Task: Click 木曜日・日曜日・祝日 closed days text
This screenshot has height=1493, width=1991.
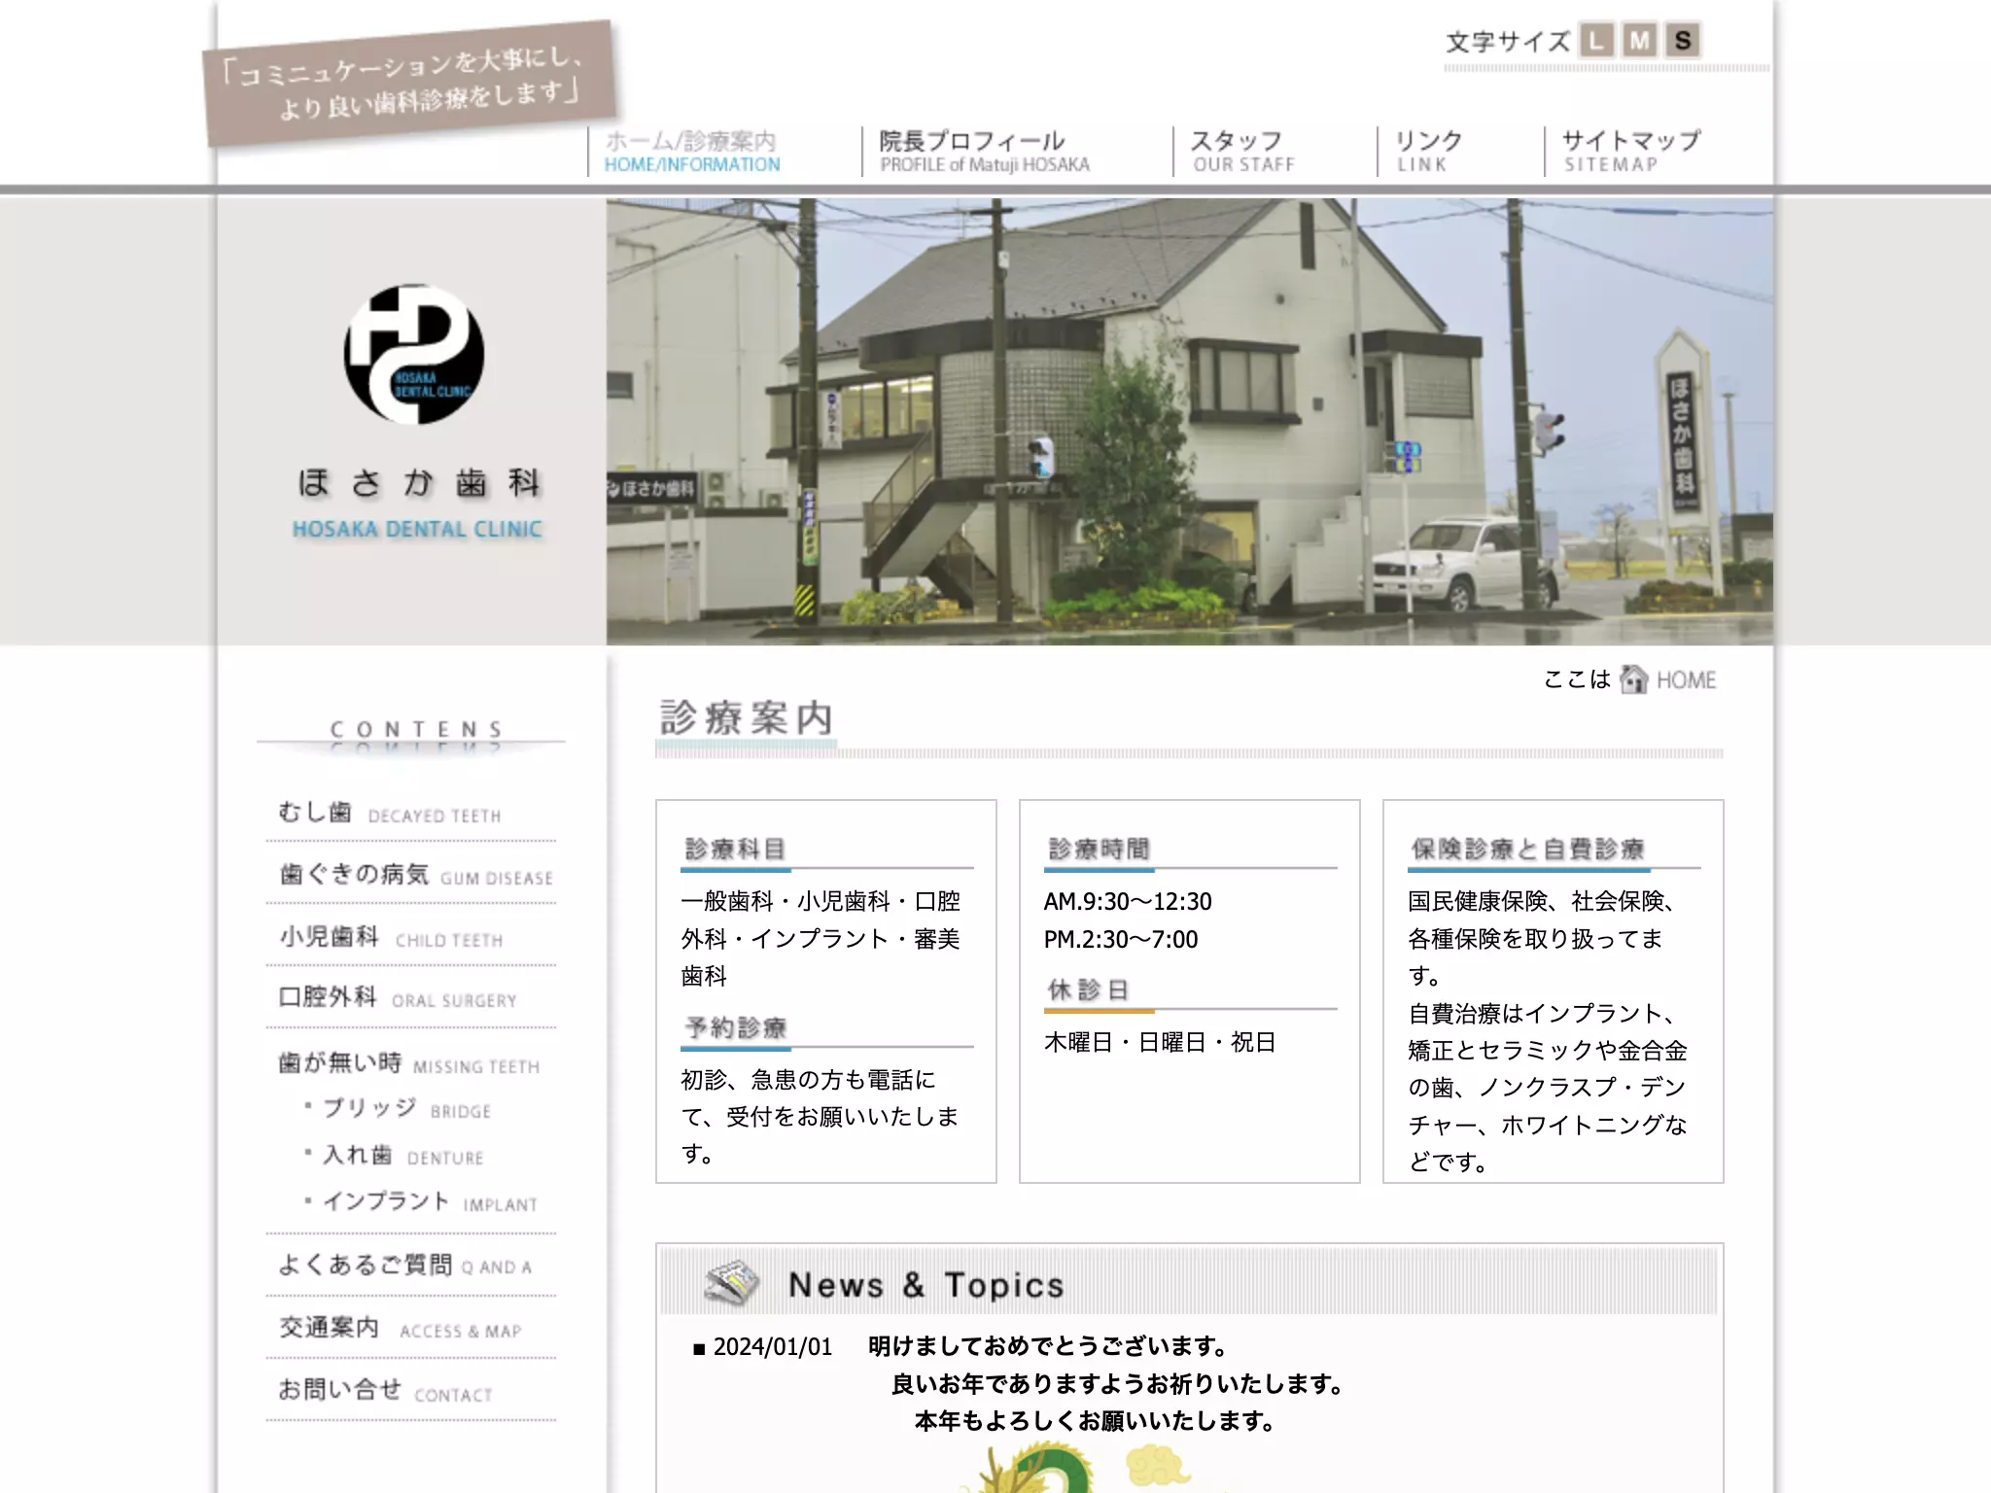Action: click(1160, 1042)
